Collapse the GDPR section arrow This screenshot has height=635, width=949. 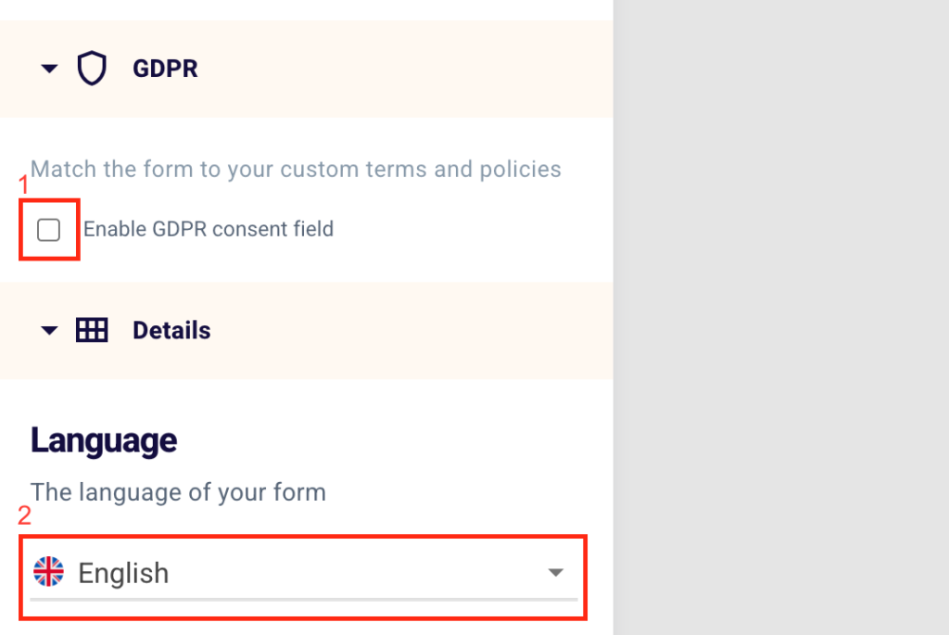click(x=50, y=69)
